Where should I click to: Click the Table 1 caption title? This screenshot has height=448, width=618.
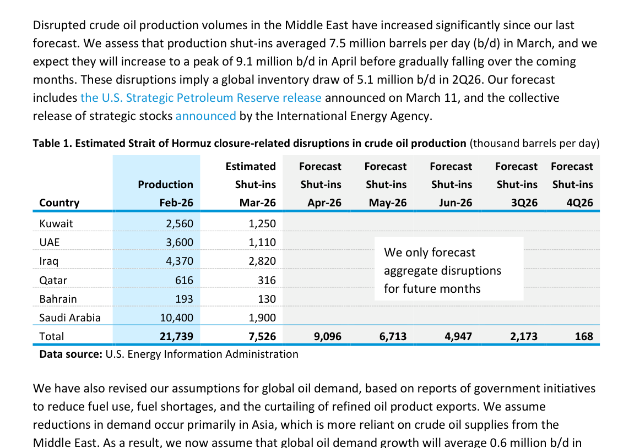pyautogui.click(x=250, y=144)
